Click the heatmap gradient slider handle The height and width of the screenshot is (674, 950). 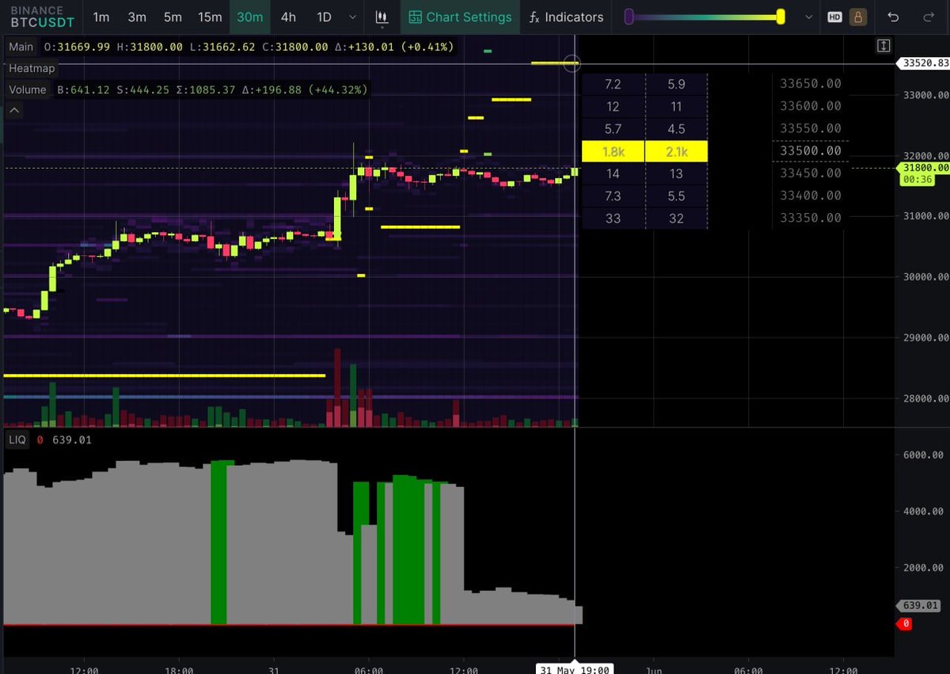tap(779, 14)
